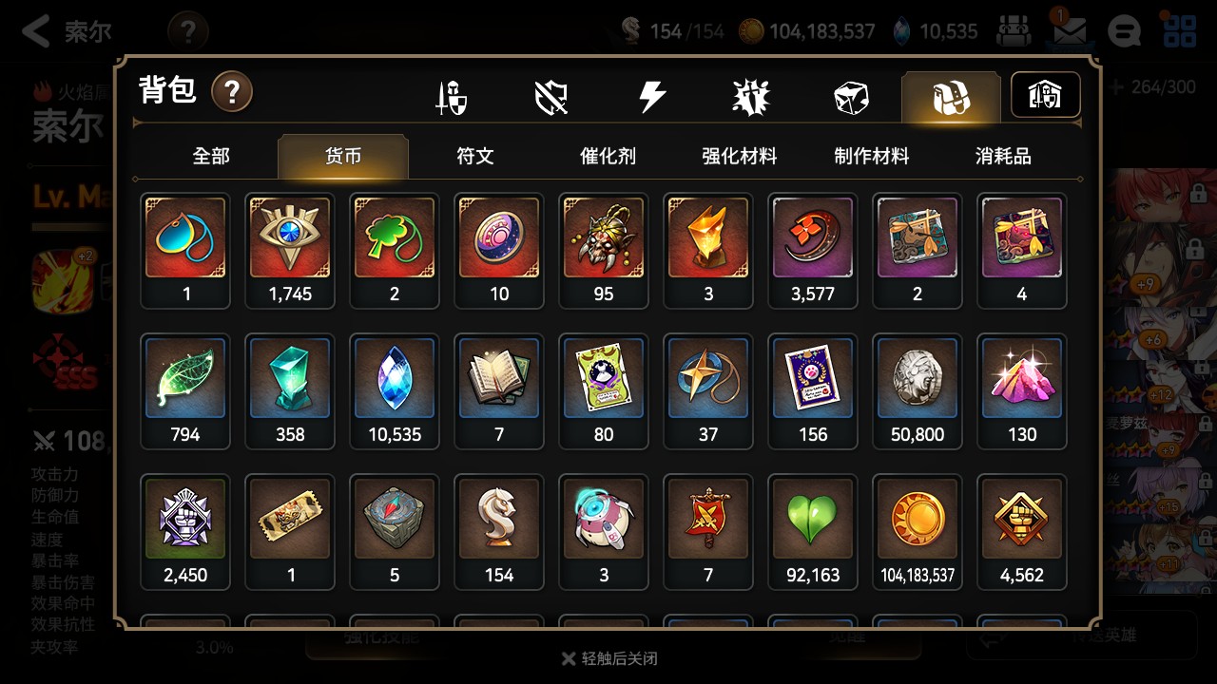Select the blue crystal item with 10,535
The width and height of the screenshot is (1217, 684).
pos(395,391)
